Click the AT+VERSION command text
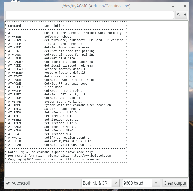 coord(17,40)
